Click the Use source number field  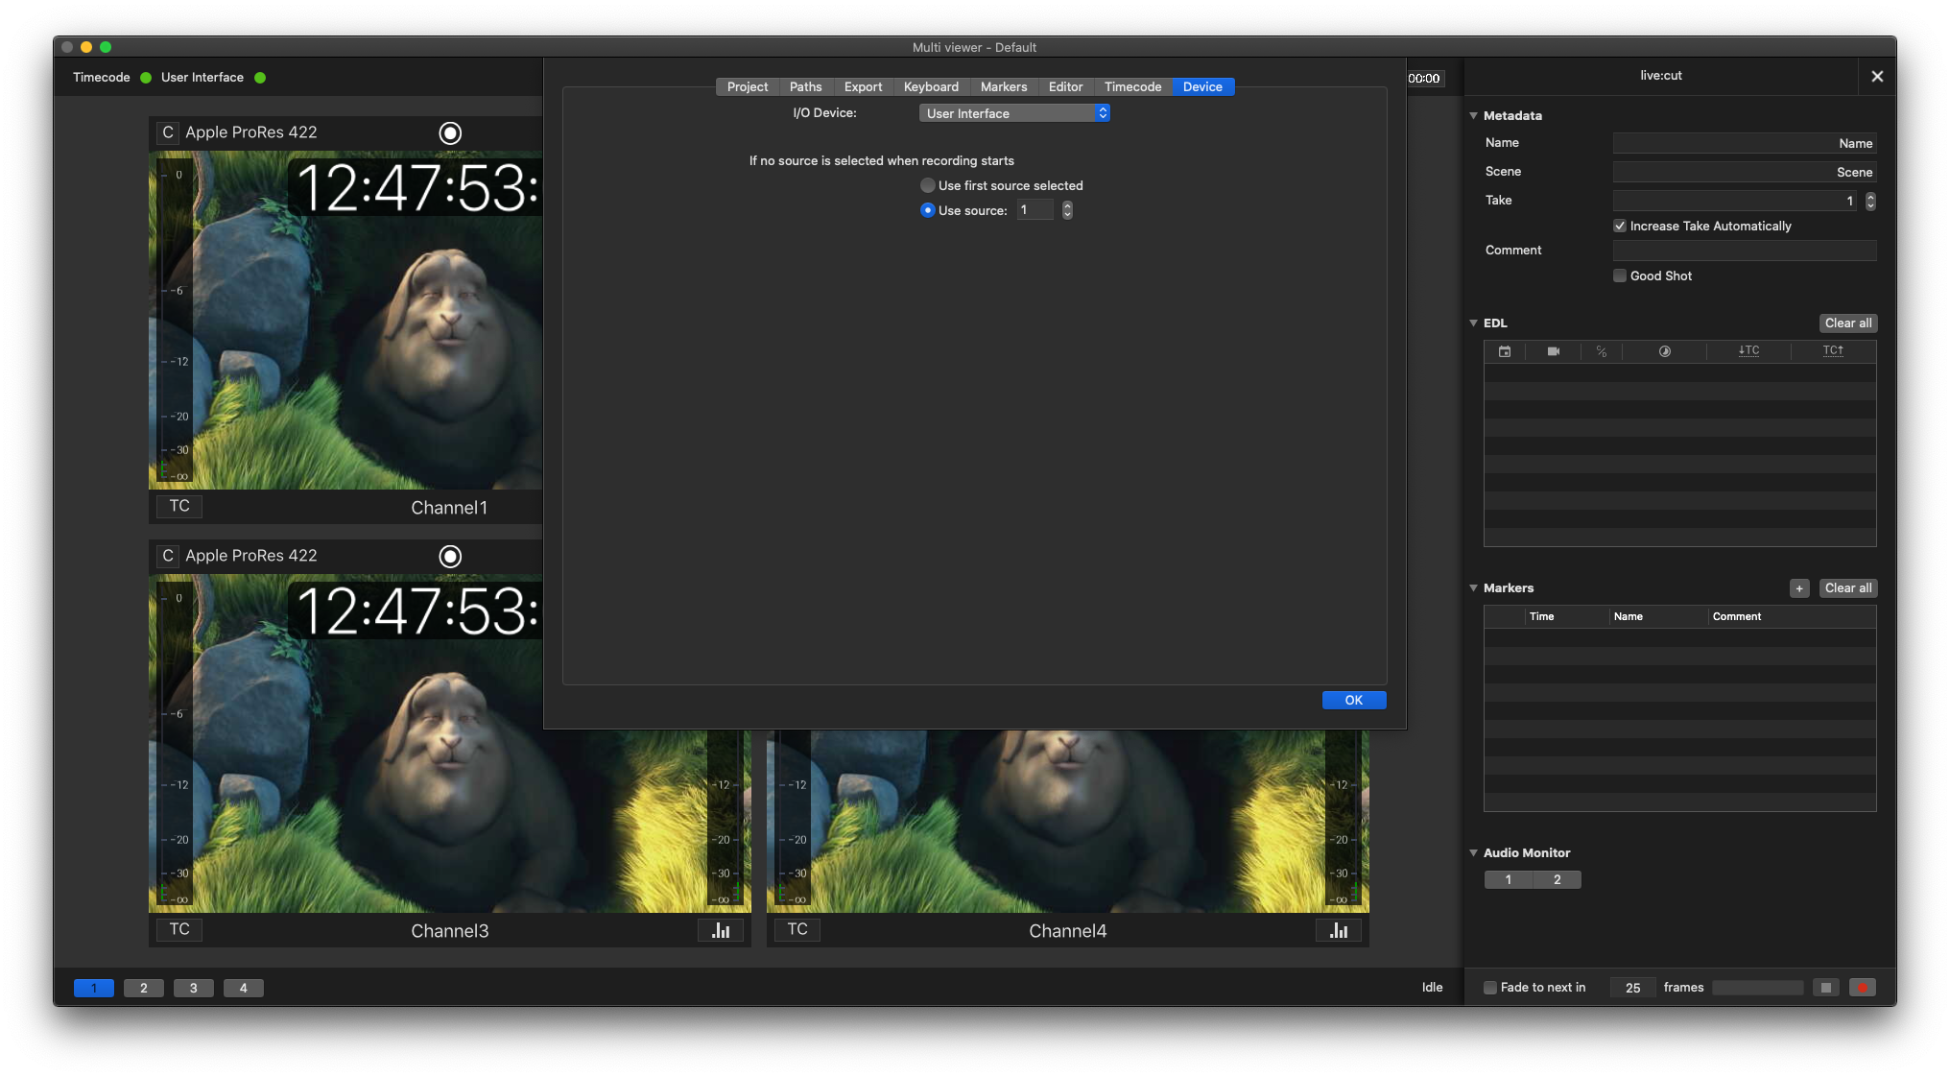click(x=1035, y=210)
